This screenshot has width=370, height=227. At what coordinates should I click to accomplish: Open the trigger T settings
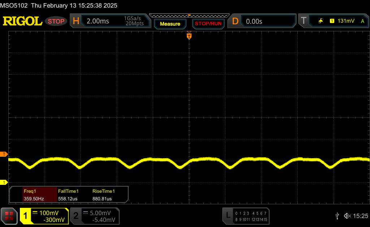[x=304, y=21]
